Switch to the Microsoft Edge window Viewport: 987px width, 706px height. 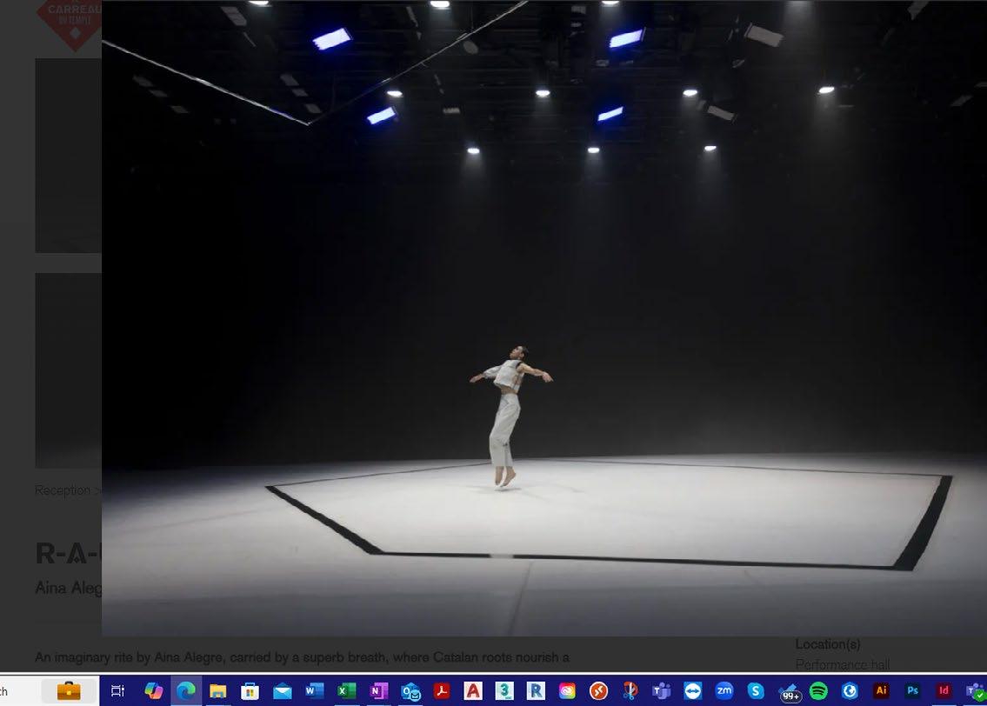coord(186,691)
